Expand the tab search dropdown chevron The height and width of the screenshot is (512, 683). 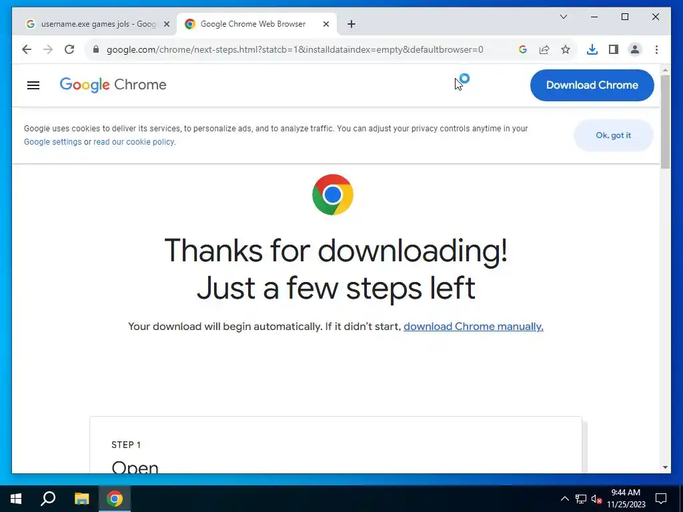tap(563, 17)
